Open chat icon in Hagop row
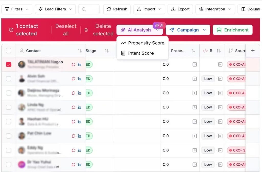The image size is (262, 172). [73, 65]
